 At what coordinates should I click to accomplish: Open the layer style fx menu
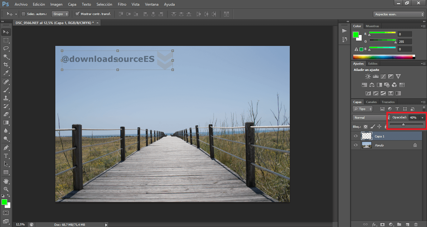point(374,224)
